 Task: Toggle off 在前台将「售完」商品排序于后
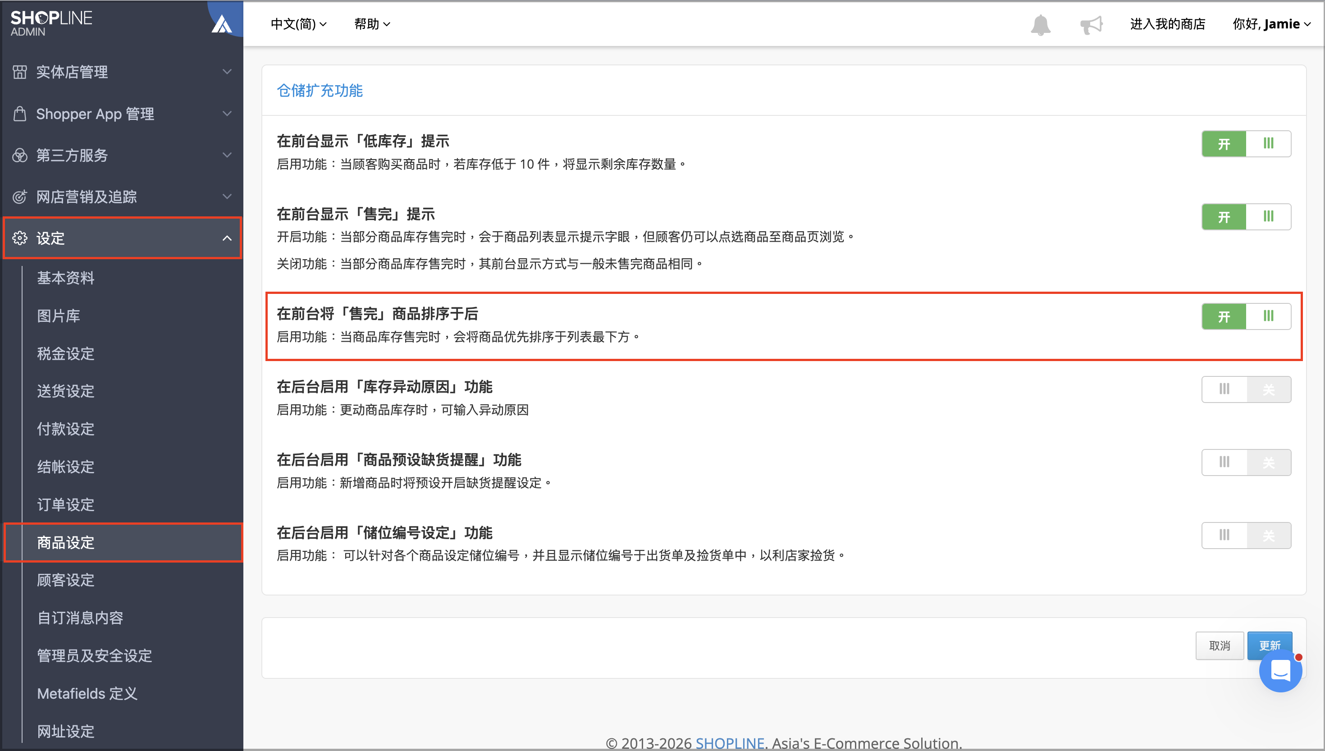pos(1246,316)
